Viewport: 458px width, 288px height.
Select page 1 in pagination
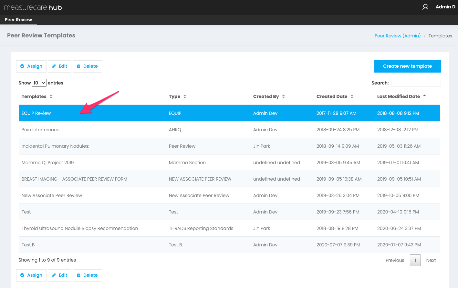point(415,260)
